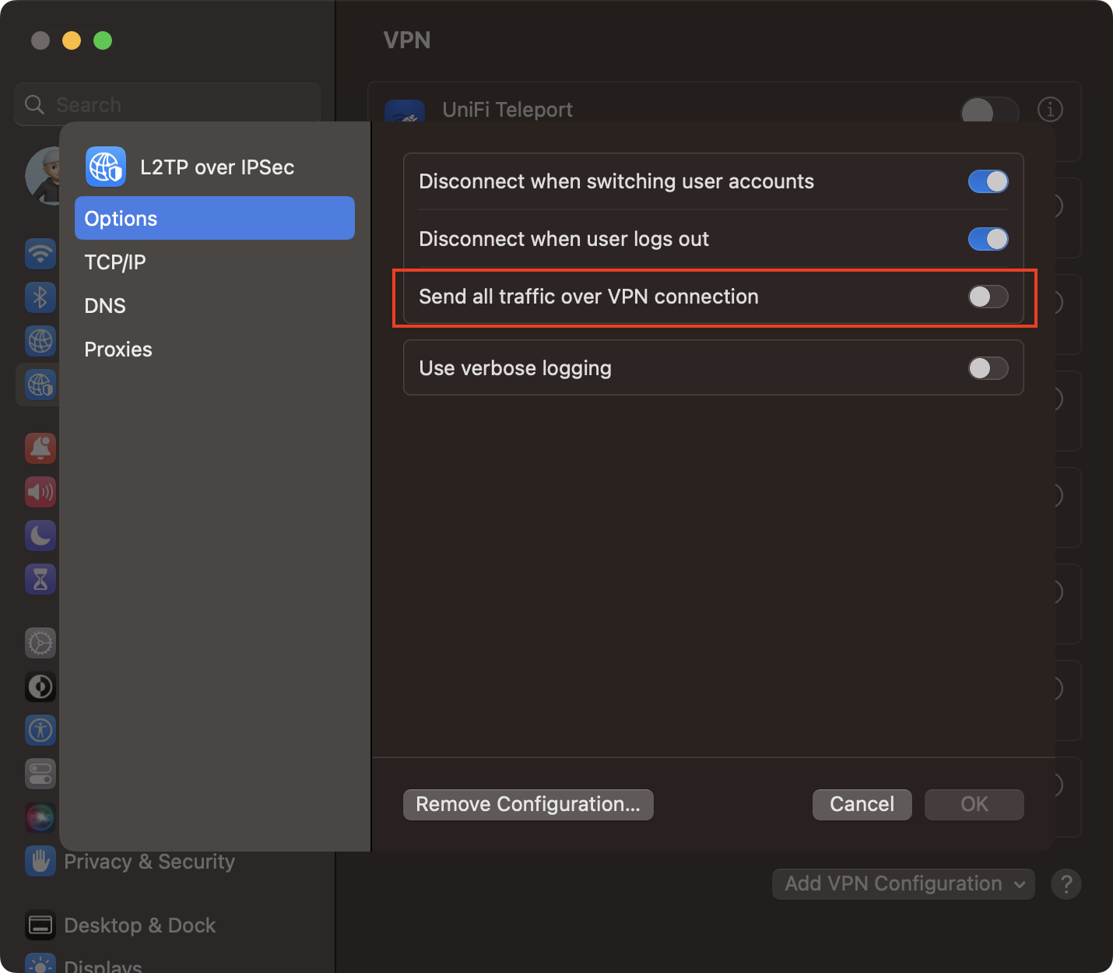Open Focus settings via moon icon
This screenshot has width=1113, height=973.
point(40,536)
